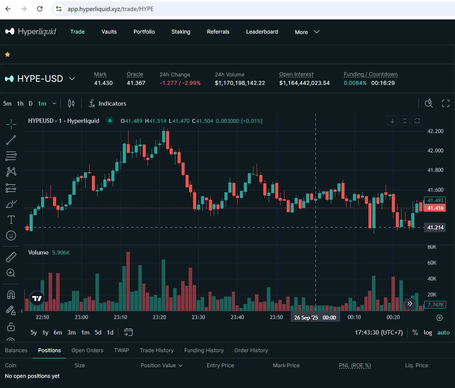Viewport: 455px width, 388px height.
Task: Open the forecasting and measurement tools
Action: pyautogui.click(x=11, y=188)
